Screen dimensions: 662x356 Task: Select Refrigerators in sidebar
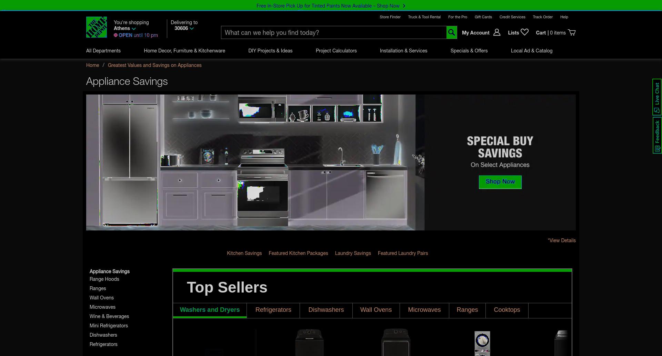click(x=103, y=344)
